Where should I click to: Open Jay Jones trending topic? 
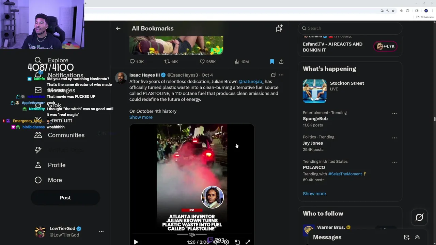[313, 143]
